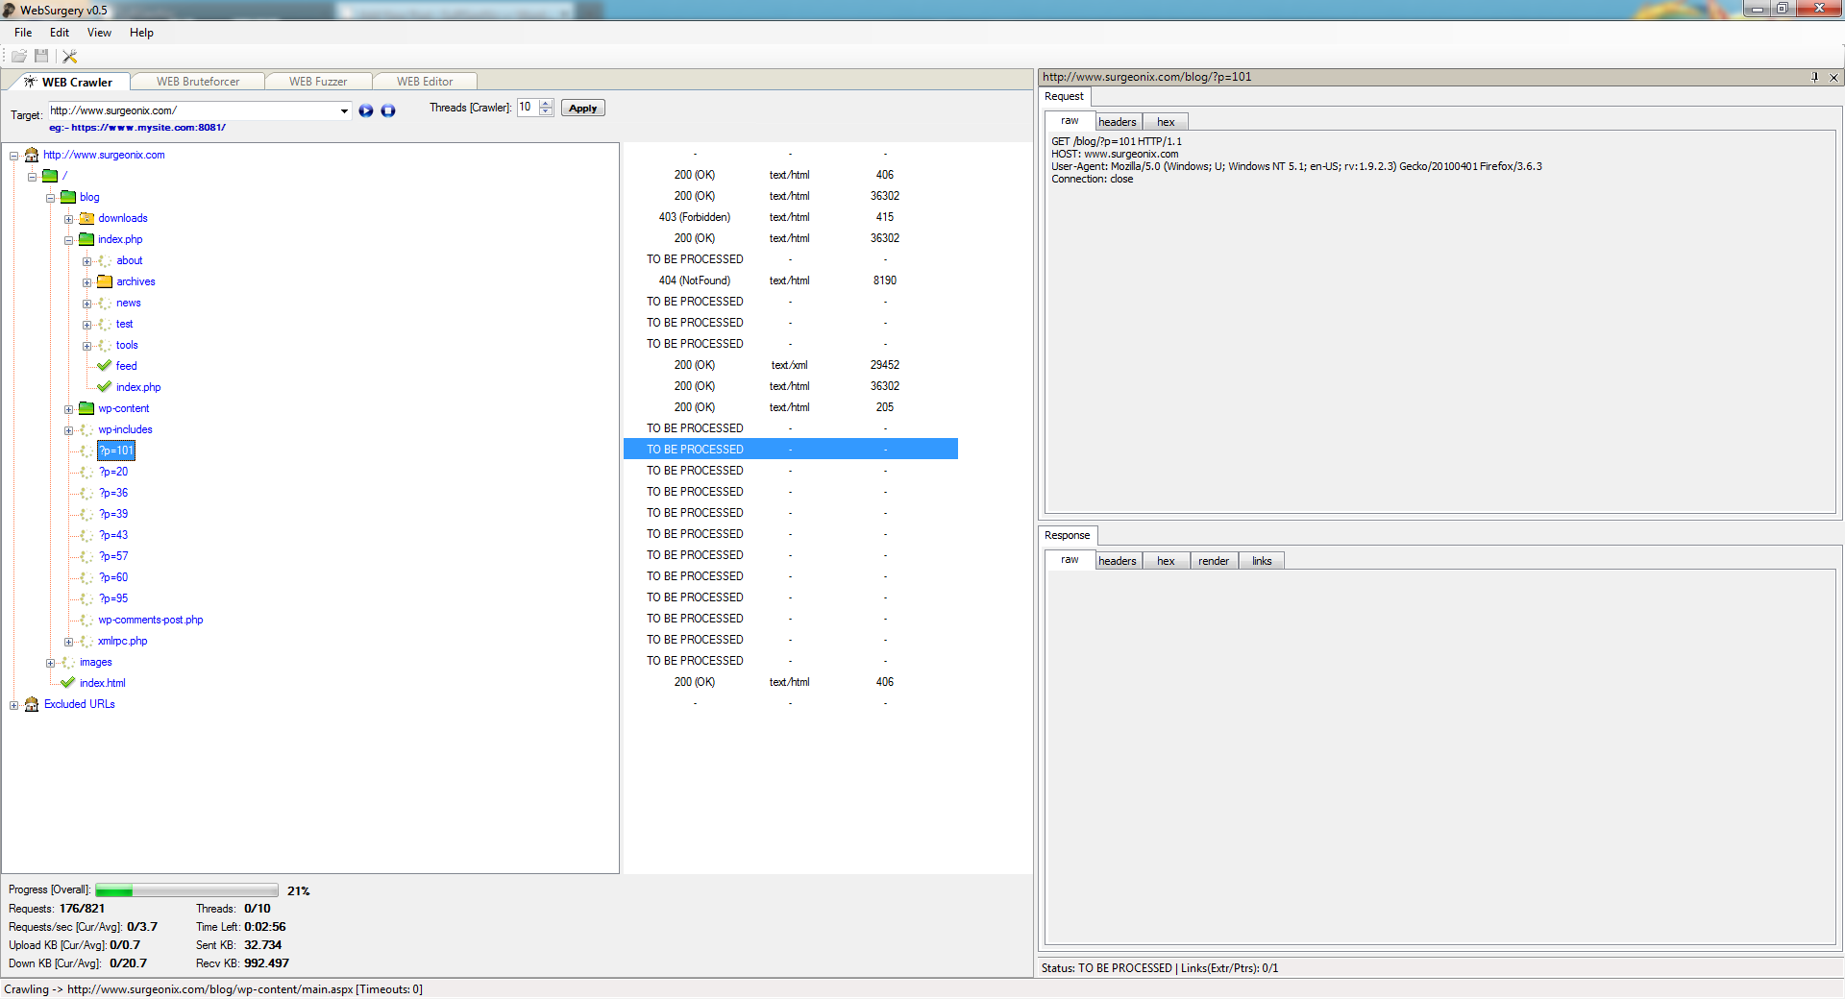Increase crawler threads with up arrow
The height and width of the screenshot is (999, 1845).
pyautogui.click(x=546, y=104)
